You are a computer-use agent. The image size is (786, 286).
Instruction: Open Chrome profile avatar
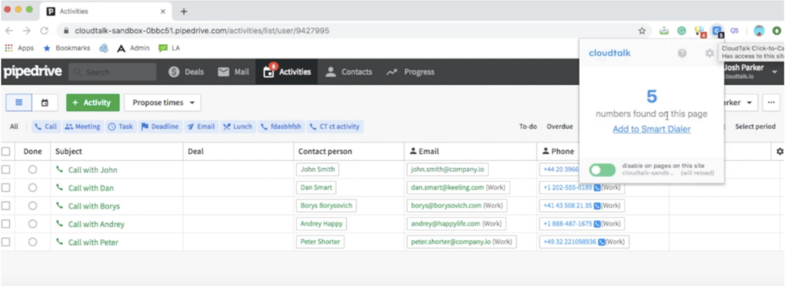pyautogui.click(x=759, y=31)
